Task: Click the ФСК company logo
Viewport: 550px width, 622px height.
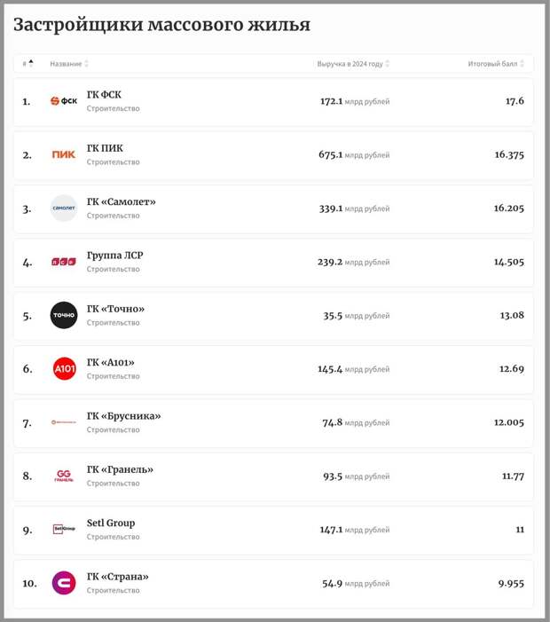Action: (x=64, y=101)
